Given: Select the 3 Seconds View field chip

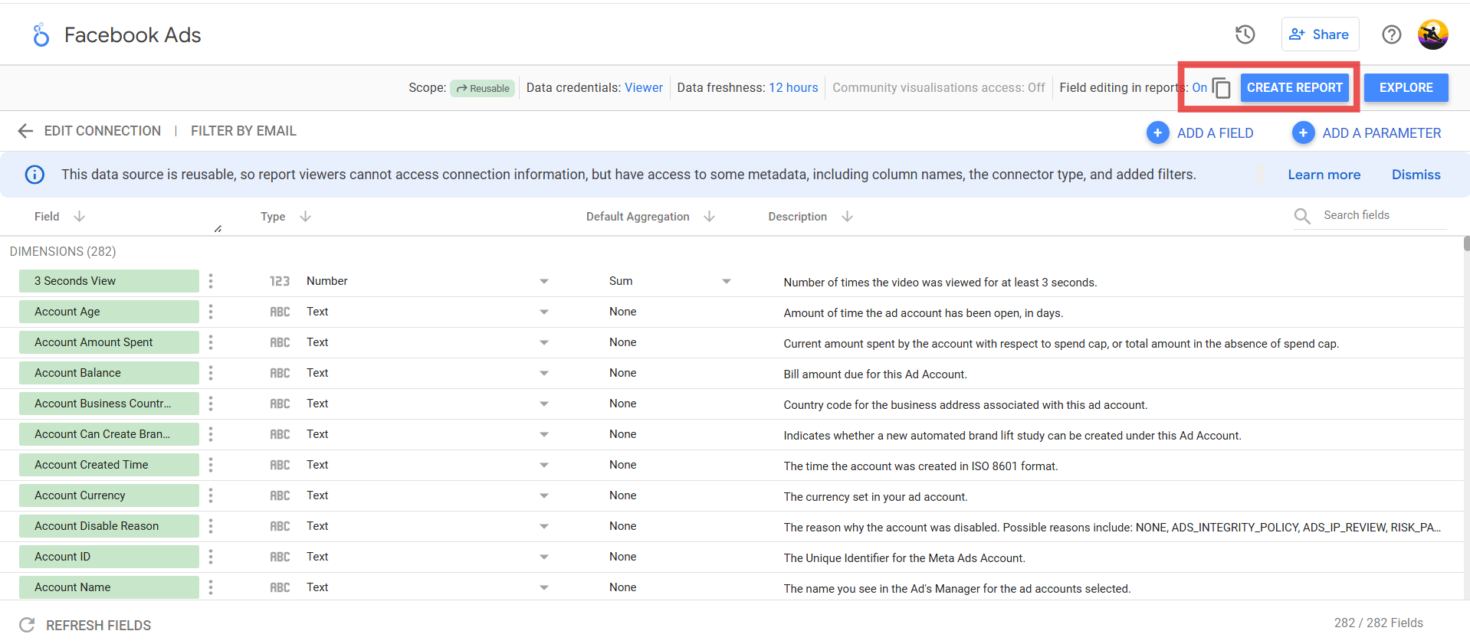Looking at the screenshot, I should click(109, 281).
